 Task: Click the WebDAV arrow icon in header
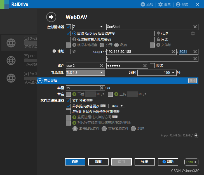tap(51, 17)
